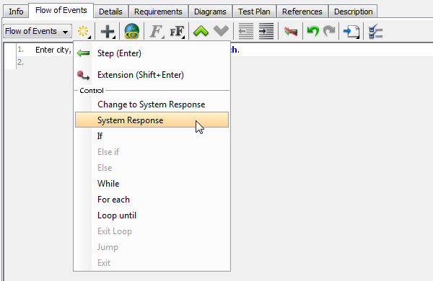The image size is (433, 281).
Task: Click the green up arrow icon
Action: 201,30
